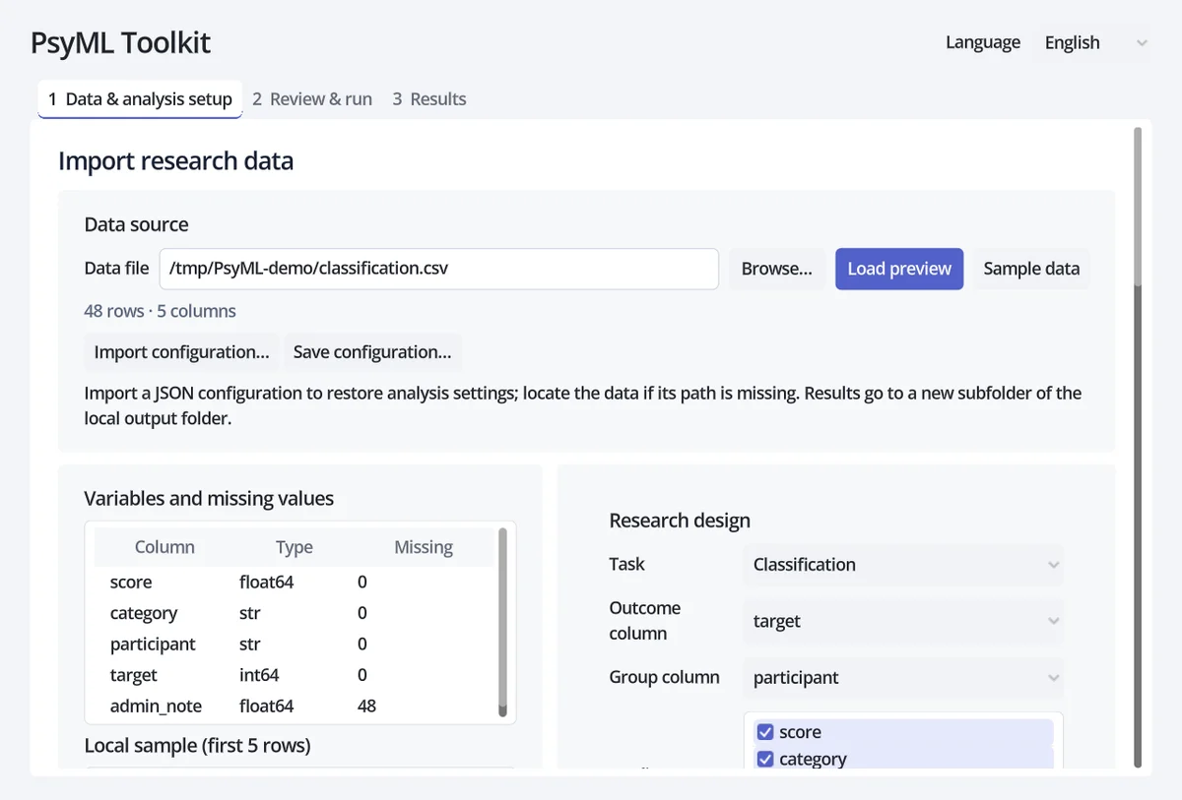Click the missing count 48 for admin_note
Viewport: 1182px width, 800px height.
pos(366,707)
